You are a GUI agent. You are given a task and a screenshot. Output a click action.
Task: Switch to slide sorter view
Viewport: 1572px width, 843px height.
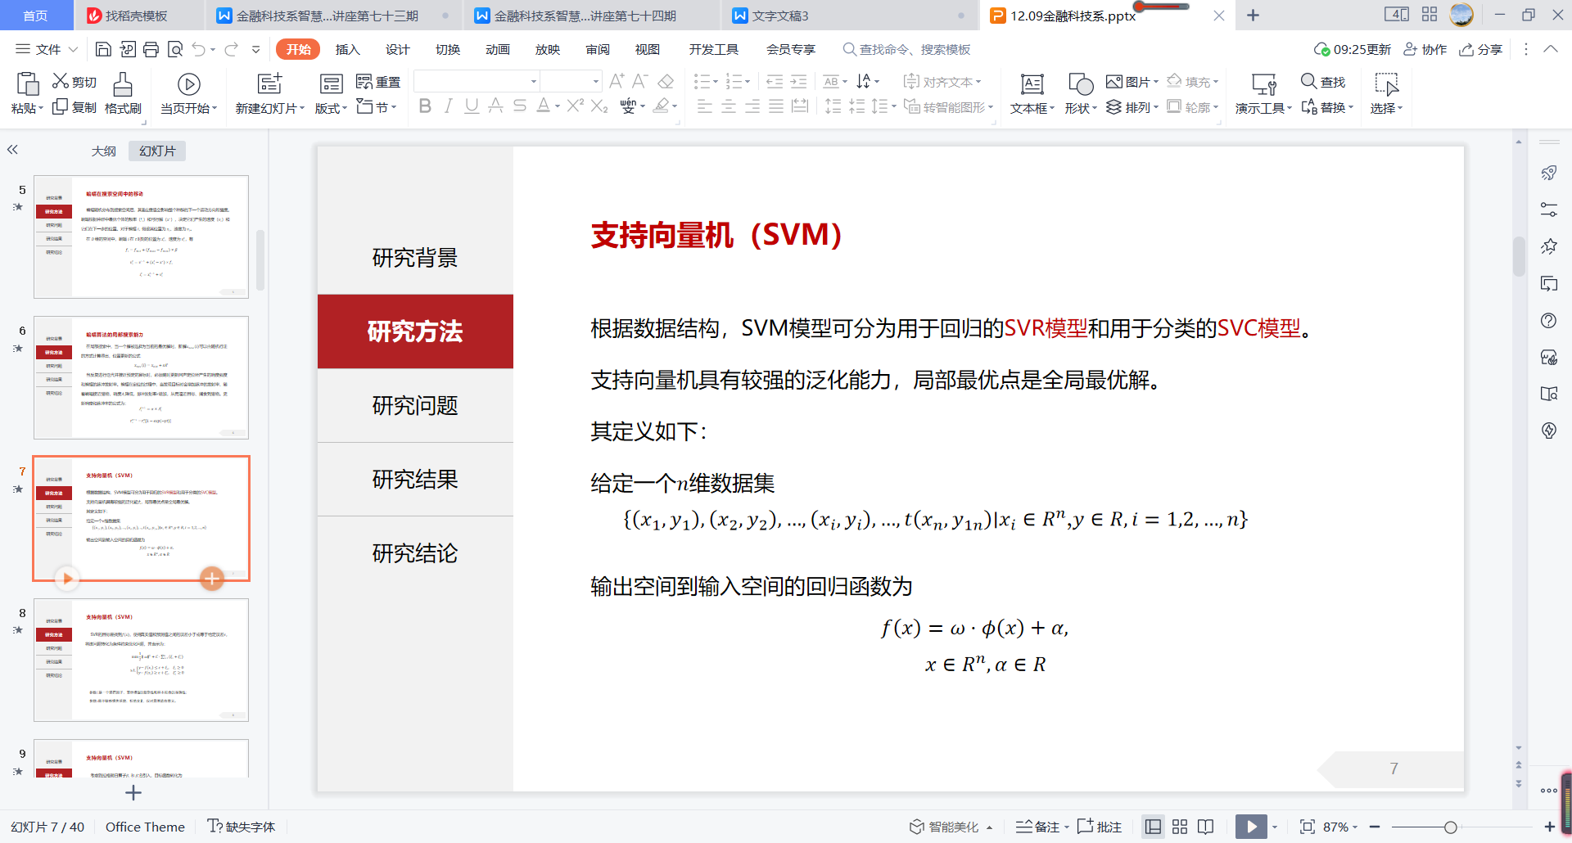pos(1180,827)
